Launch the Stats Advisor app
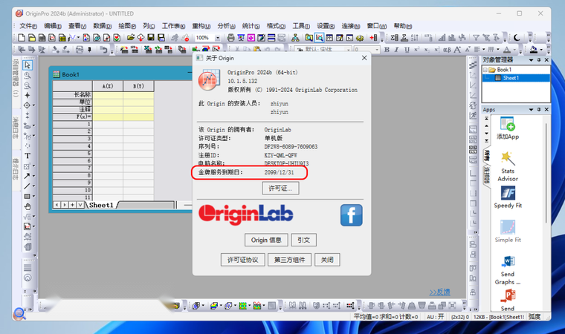Viewport: 565px width, 334px height. [508, 166]
